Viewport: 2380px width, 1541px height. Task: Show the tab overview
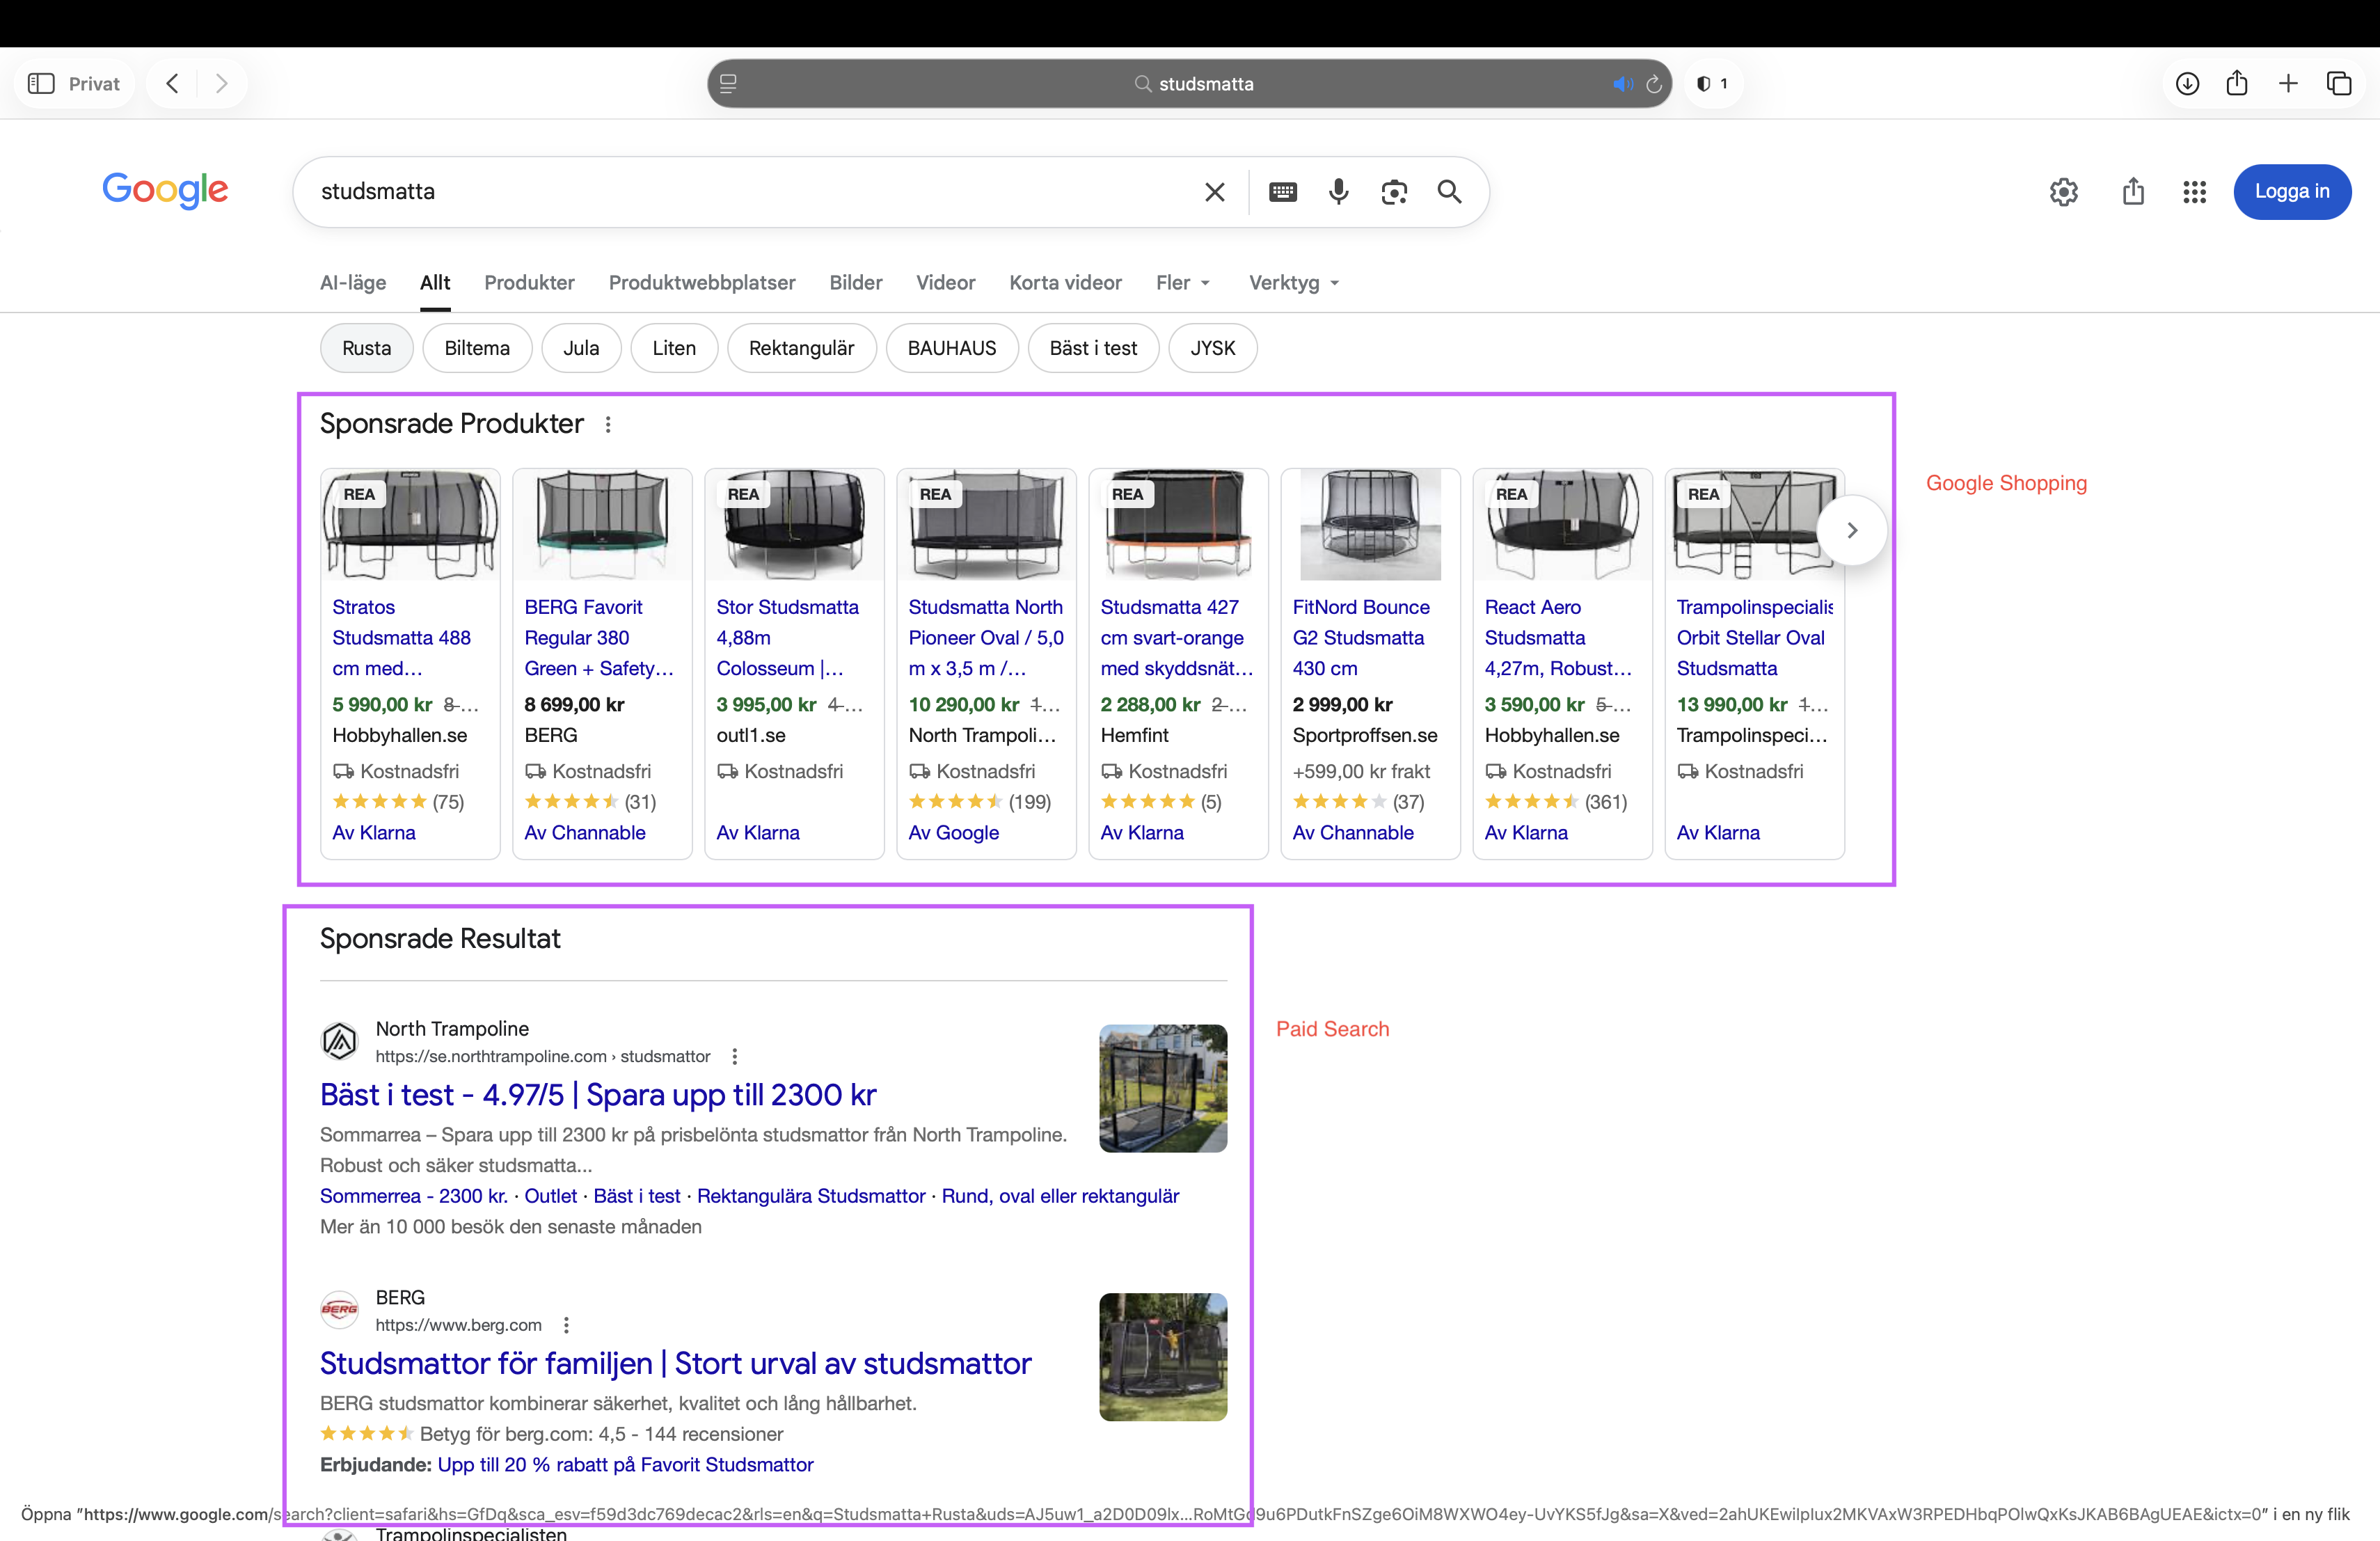[x=2339, y=83]
